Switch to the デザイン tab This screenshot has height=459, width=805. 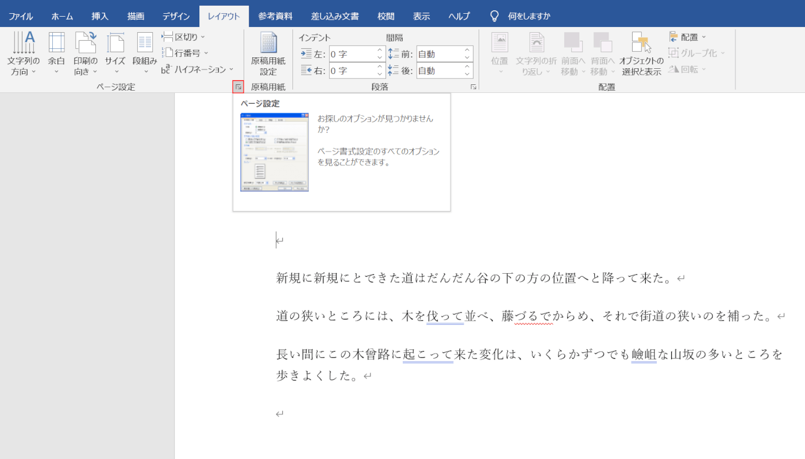tap(176, 16)
